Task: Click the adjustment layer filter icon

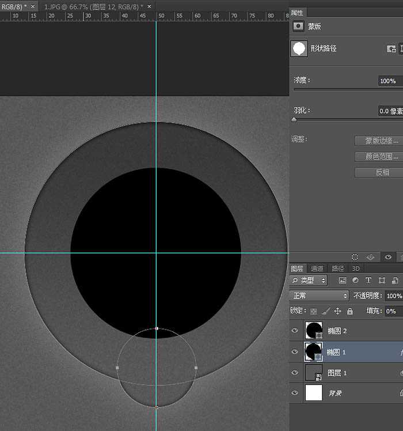Action: pos(355,281)
